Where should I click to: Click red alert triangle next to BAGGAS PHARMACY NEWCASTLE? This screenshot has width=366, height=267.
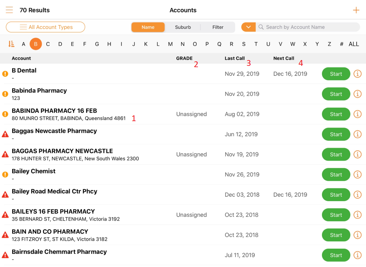[5, 154]
